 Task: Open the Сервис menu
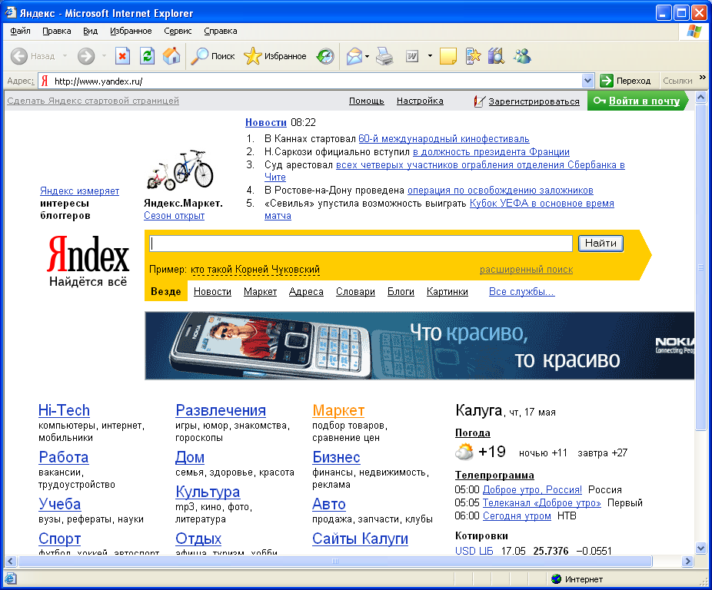(x=178, y=31)
